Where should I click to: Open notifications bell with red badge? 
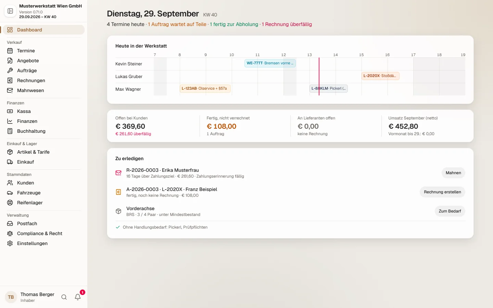[x=78, y=297]
